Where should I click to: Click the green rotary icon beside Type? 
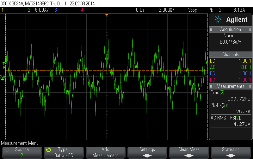[x=48, y=150]
